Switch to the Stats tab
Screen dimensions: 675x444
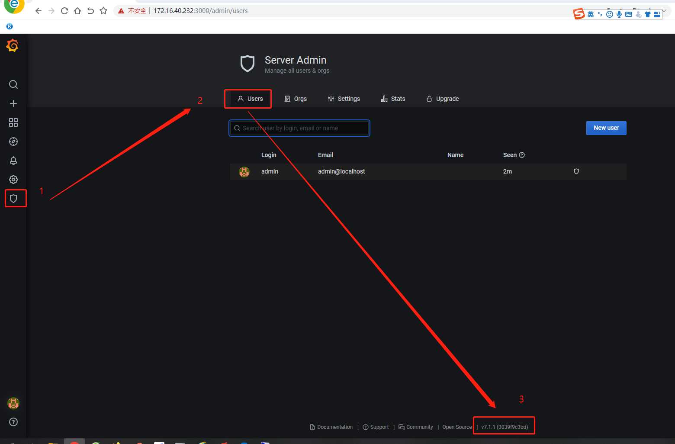393,99
